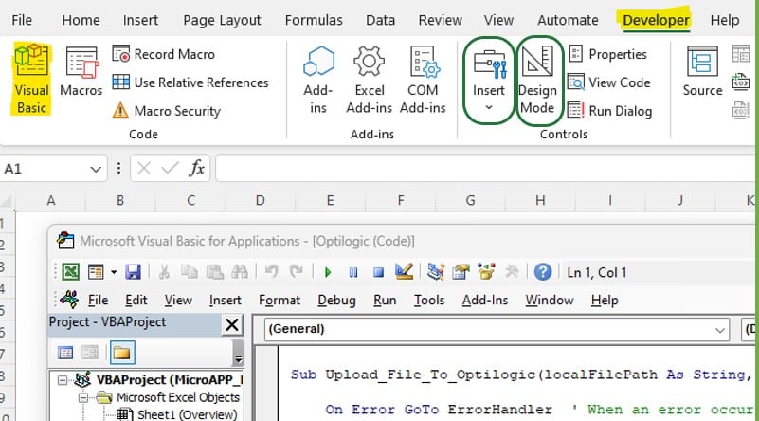The image size is (759, 421).
Task: Toggle Folders icon in Project pane
Action: tap(121, 352)
